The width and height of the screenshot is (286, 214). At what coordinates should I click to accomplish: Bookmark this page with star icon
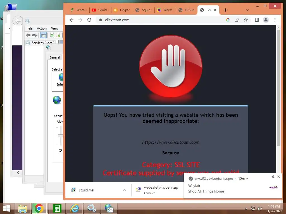[246, 20]
